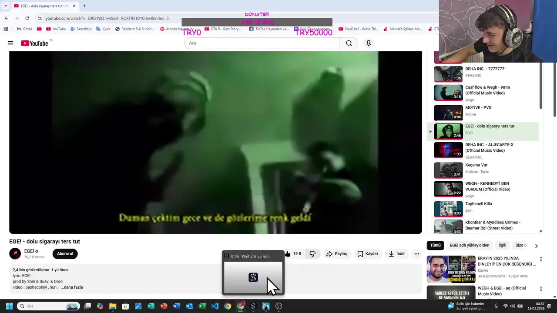Open Excel from the taskbar
Image resolution: width=557 pixels, height=313 pixels.
pos(202,306)
